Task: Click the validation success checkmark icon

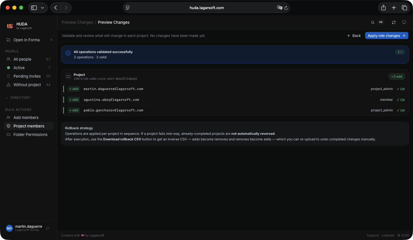Action: tap(68, 53)
